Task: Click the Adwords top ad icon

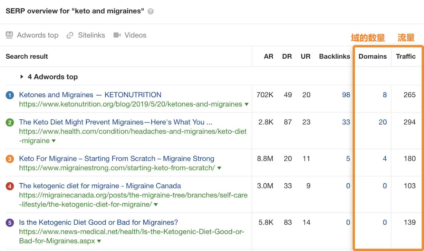Action: point(9,35)
